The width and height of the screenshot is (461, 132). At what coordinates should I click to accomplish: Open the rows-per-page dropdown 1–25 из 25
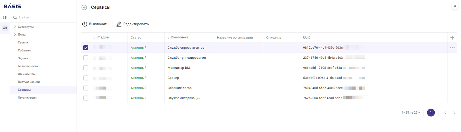(x=411, y=113)
